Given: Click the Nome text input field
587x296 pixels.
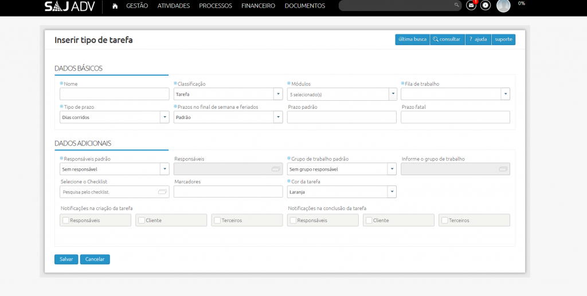Looking at the screenshot, I should click(114, 94).
